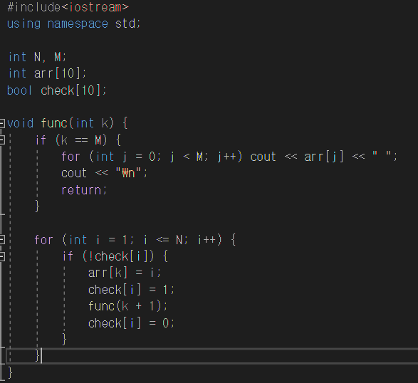Click the 'check[i] = 0;' line
418x383 pixels.
(x=131, y=323)
